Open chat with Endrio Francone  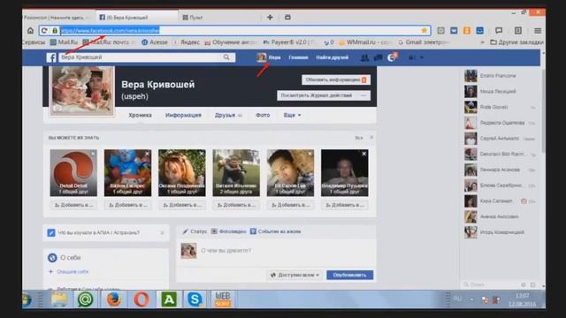499,76
